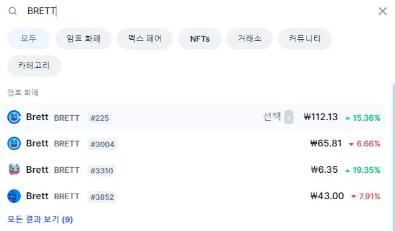Viewport: 395px width, 231px height.
Task: Click the red down arrow beside 6.66%
Action: (352, 144)
